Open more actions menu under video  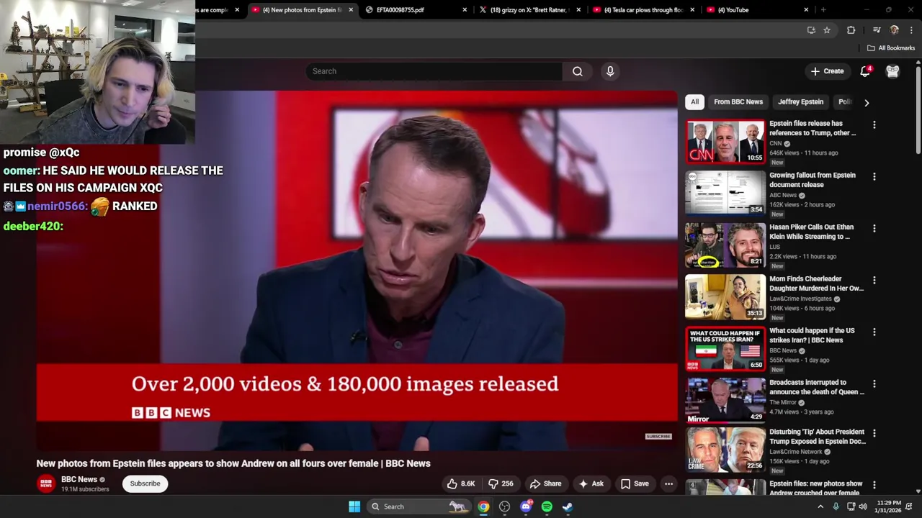pyautogui.click(x=668, y=483)
